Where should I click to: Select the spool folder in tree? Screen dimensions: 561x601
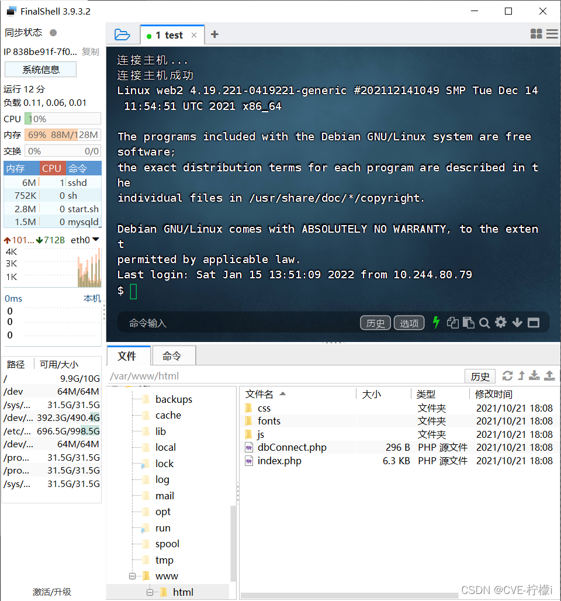[x=167, y=544]
